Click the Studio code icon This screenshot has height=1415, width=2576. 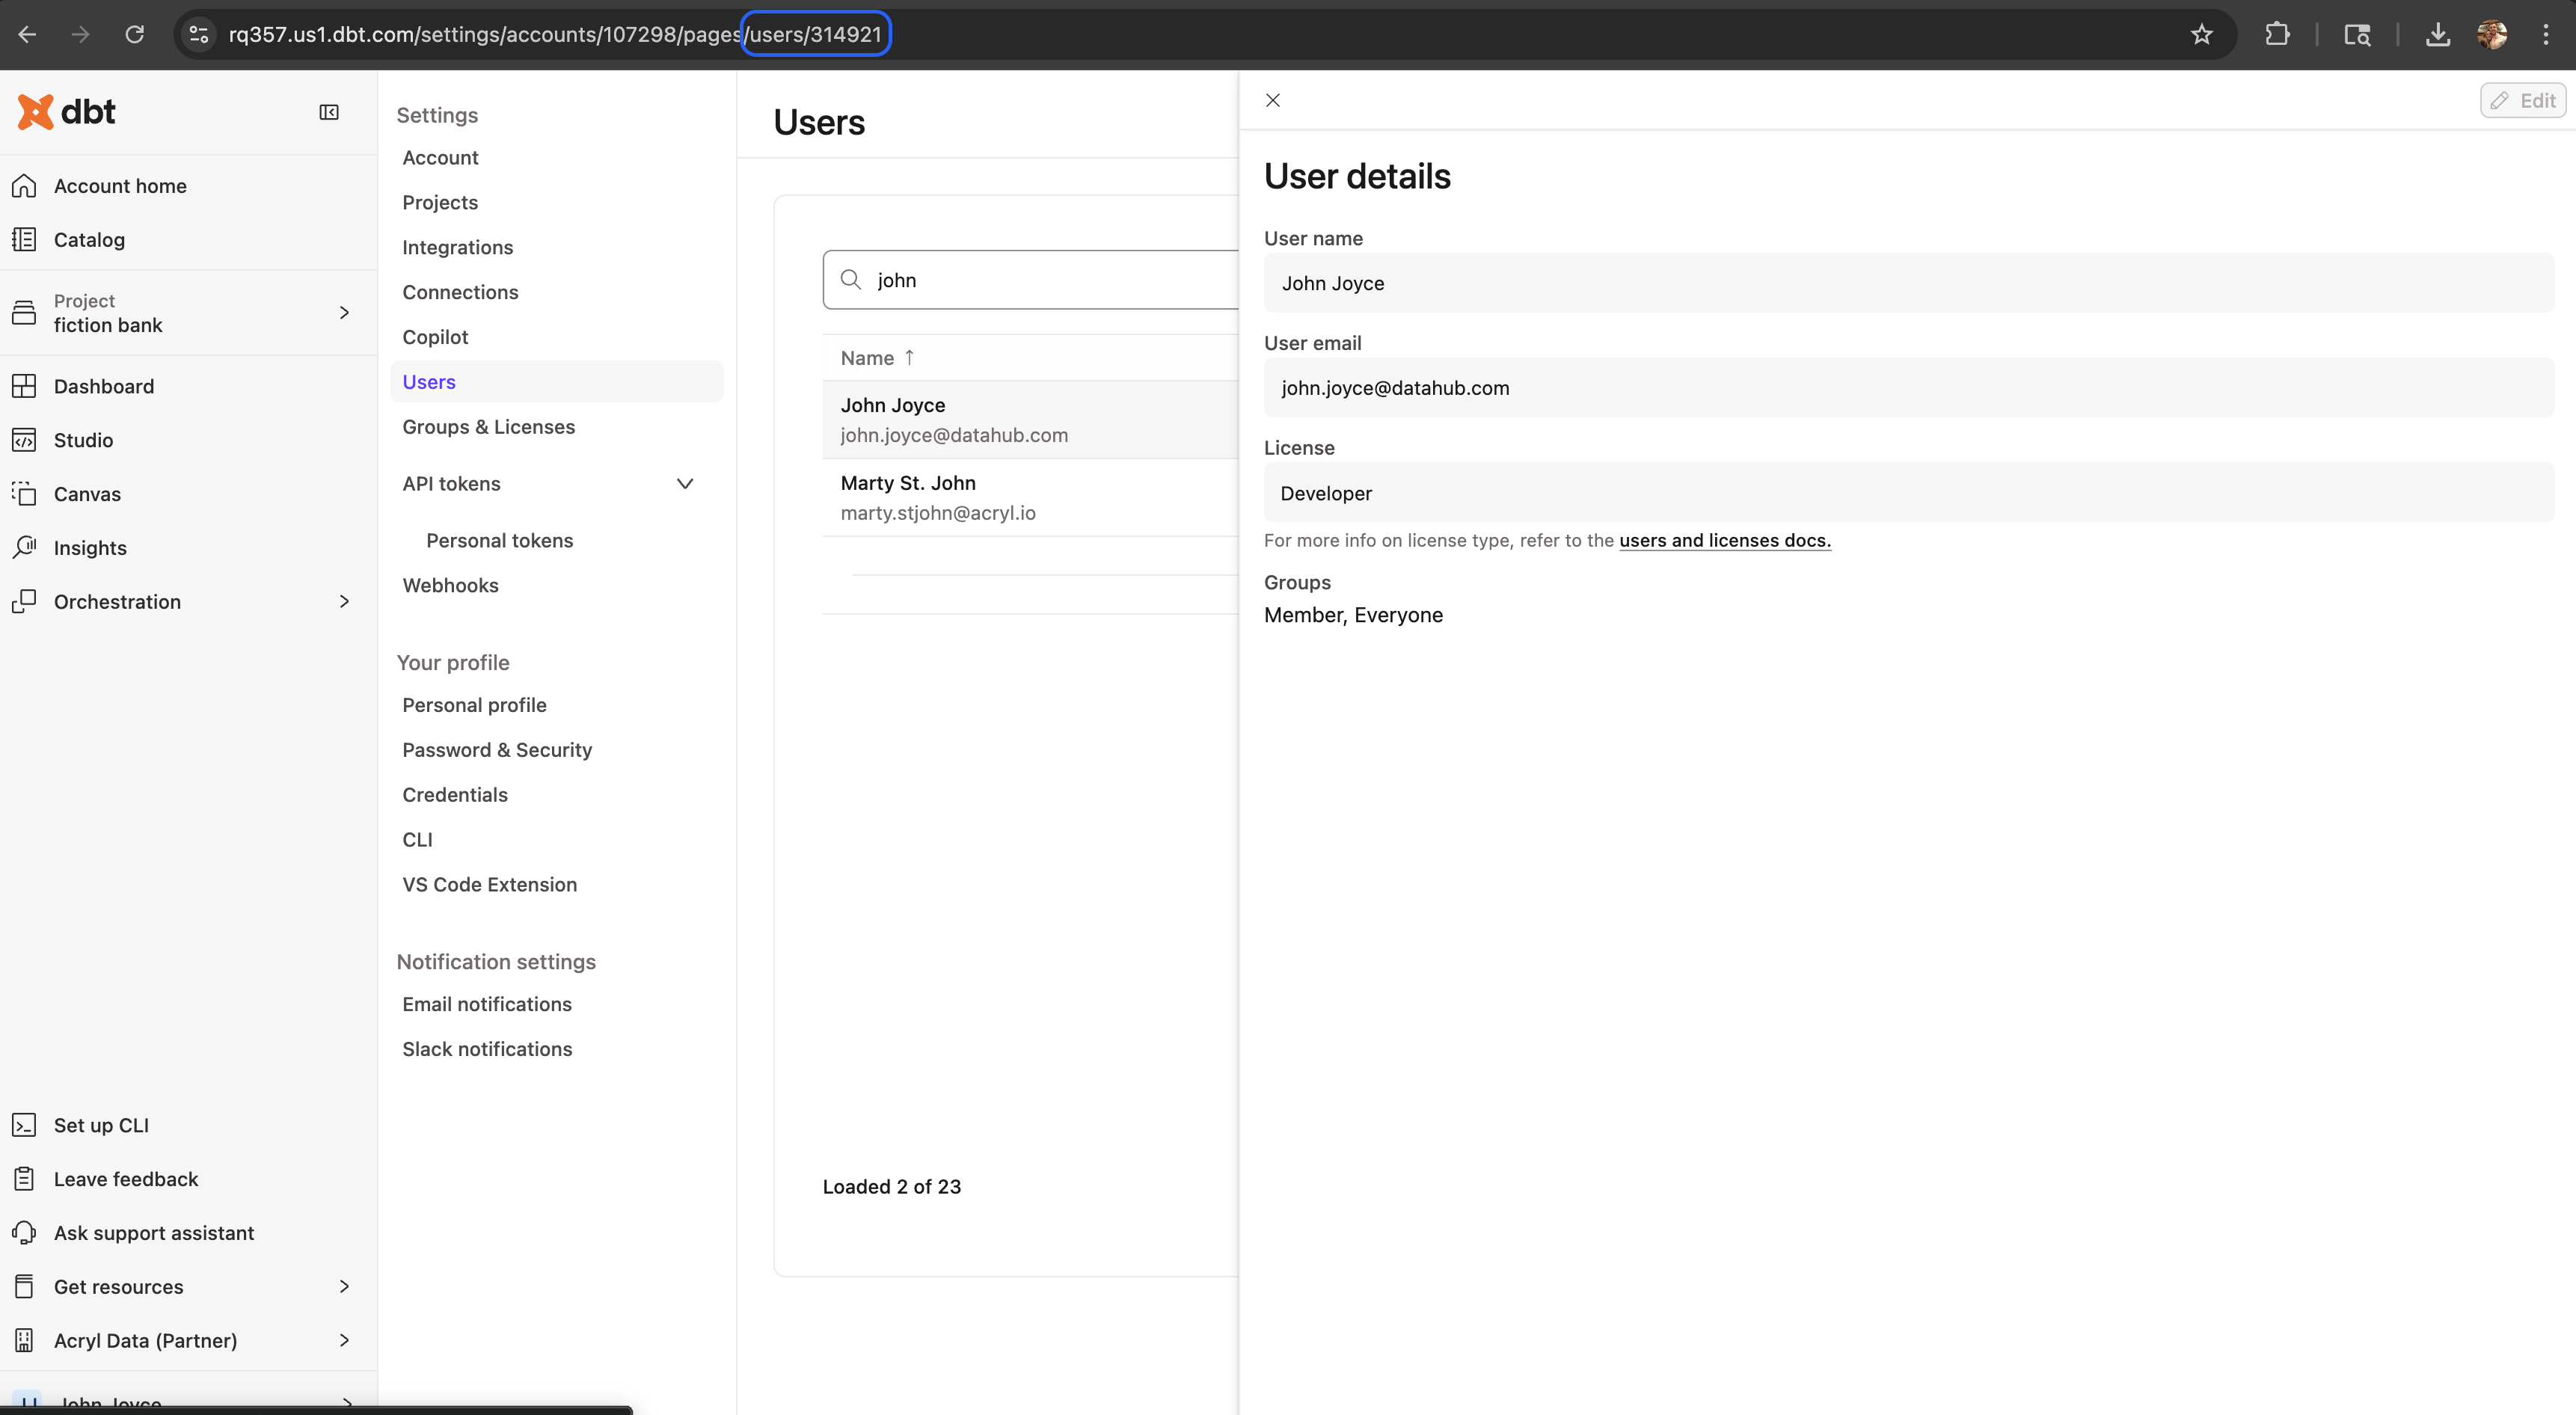[24, 440]
